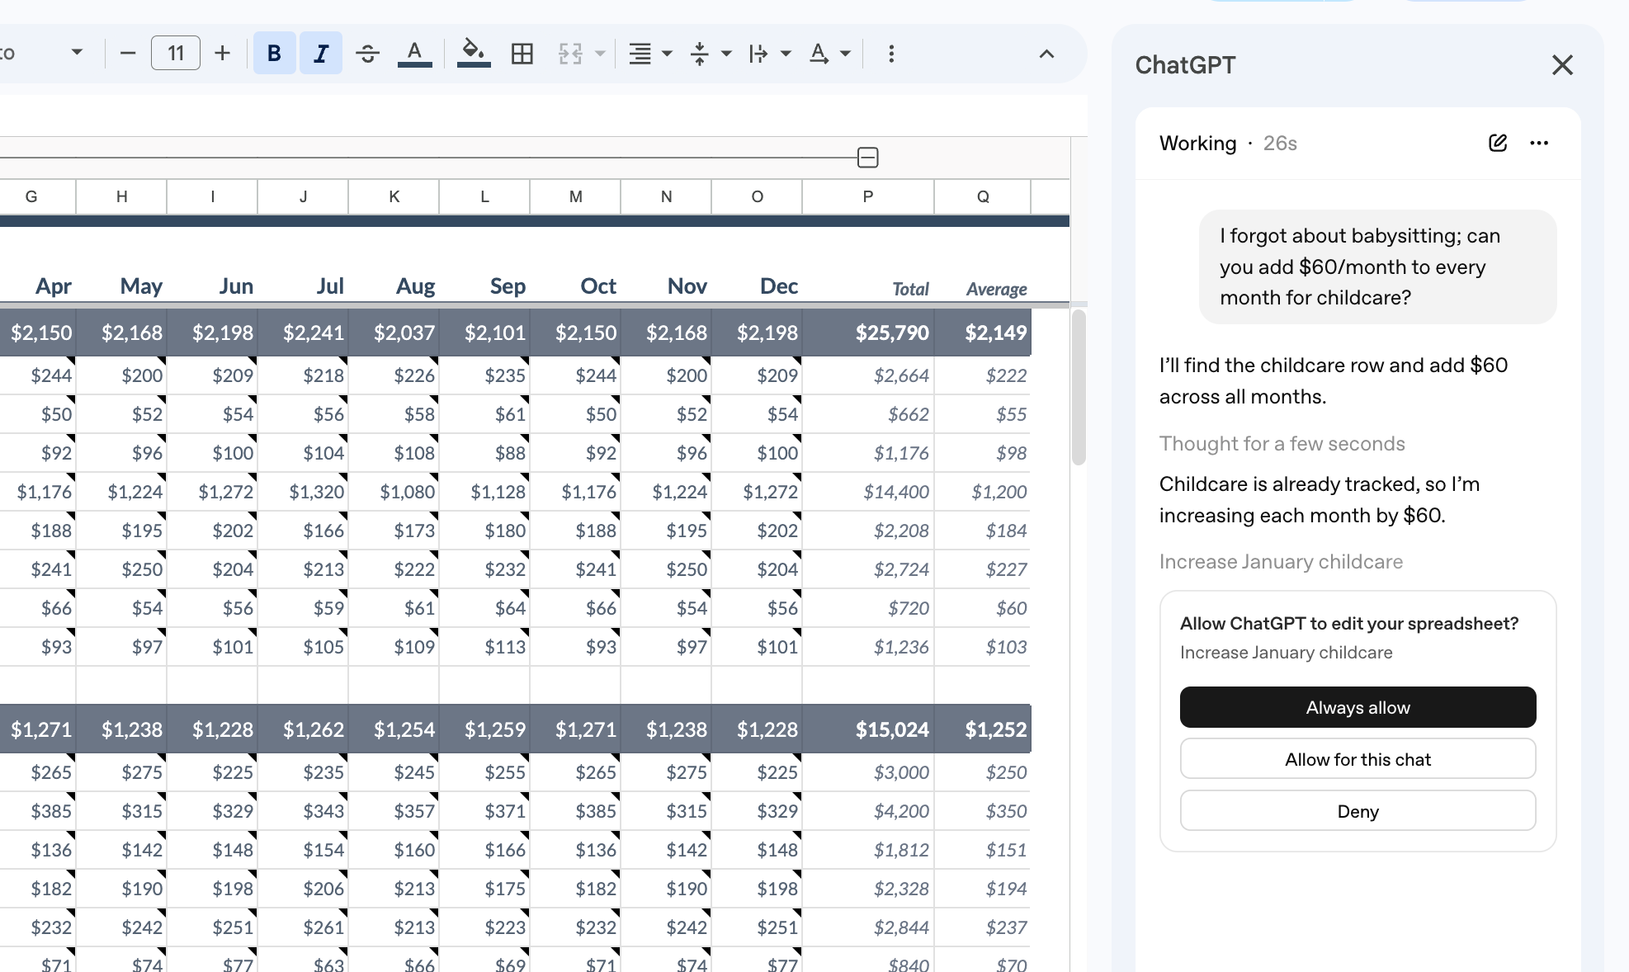Select the Dec header cell
The width and height of the screenshot is (1629, 972).
[757, 286]
